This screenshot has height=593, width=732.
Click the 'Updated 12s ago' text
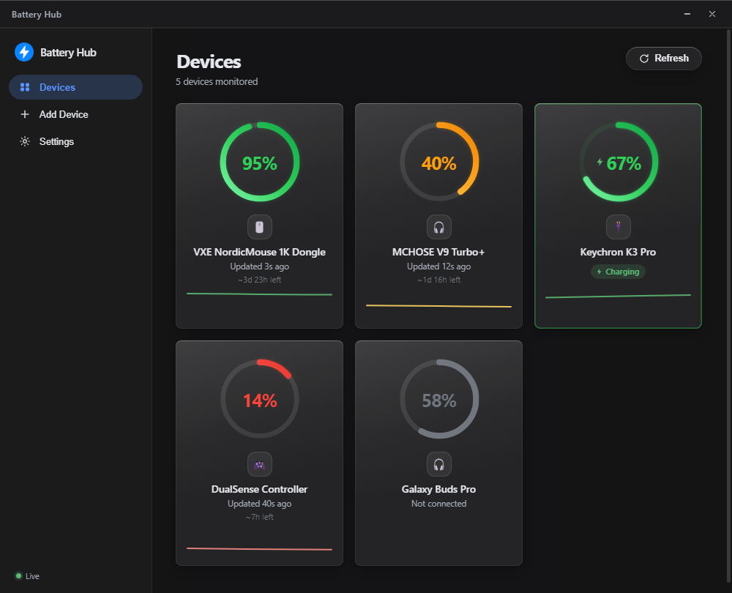tap(438, 266)
